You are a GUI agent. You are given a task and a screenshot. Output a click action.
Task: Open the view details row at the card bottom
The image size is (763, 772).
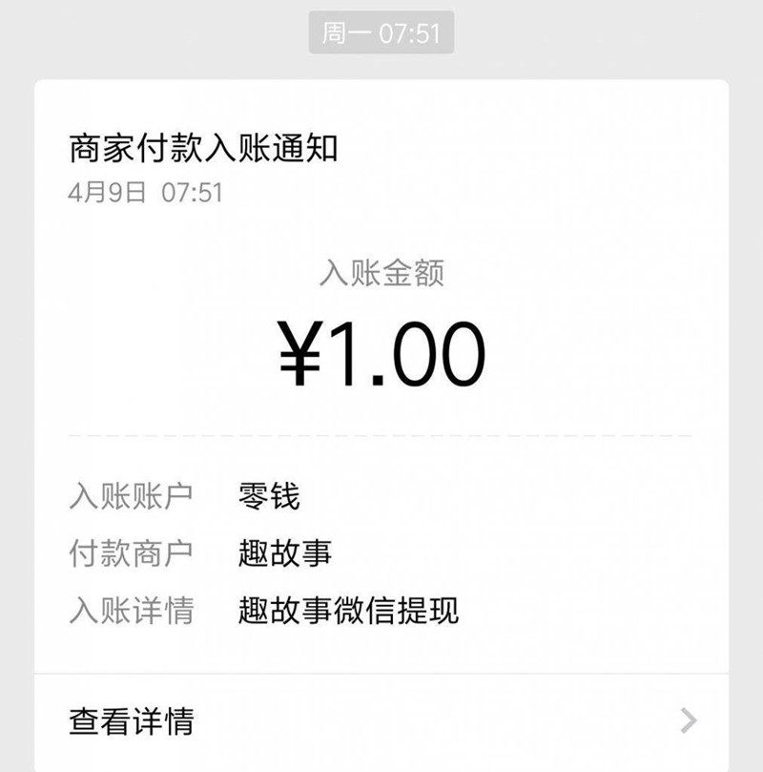pyautogui.click(x=381, y=721)
